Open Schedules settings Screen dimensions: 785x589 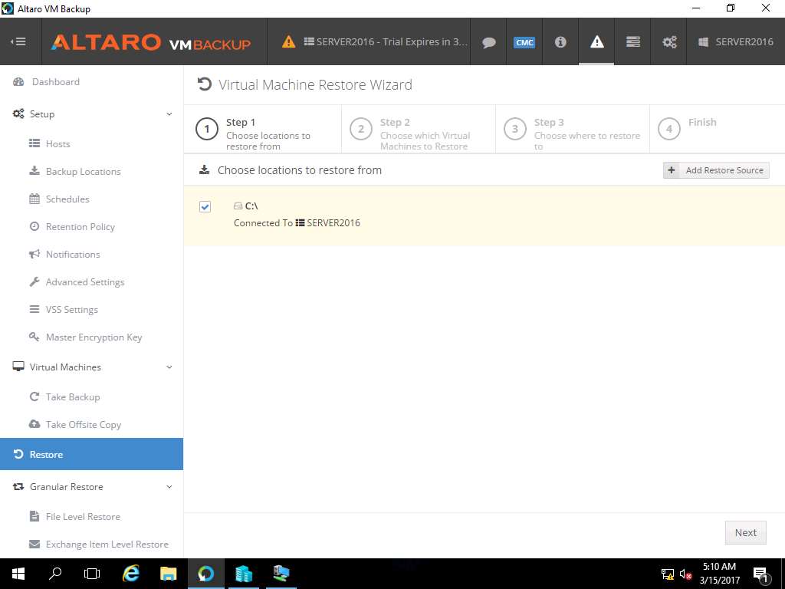(67, 199)
